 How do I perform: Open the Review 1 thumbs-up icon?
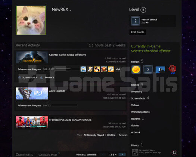(x=41, y=78)
